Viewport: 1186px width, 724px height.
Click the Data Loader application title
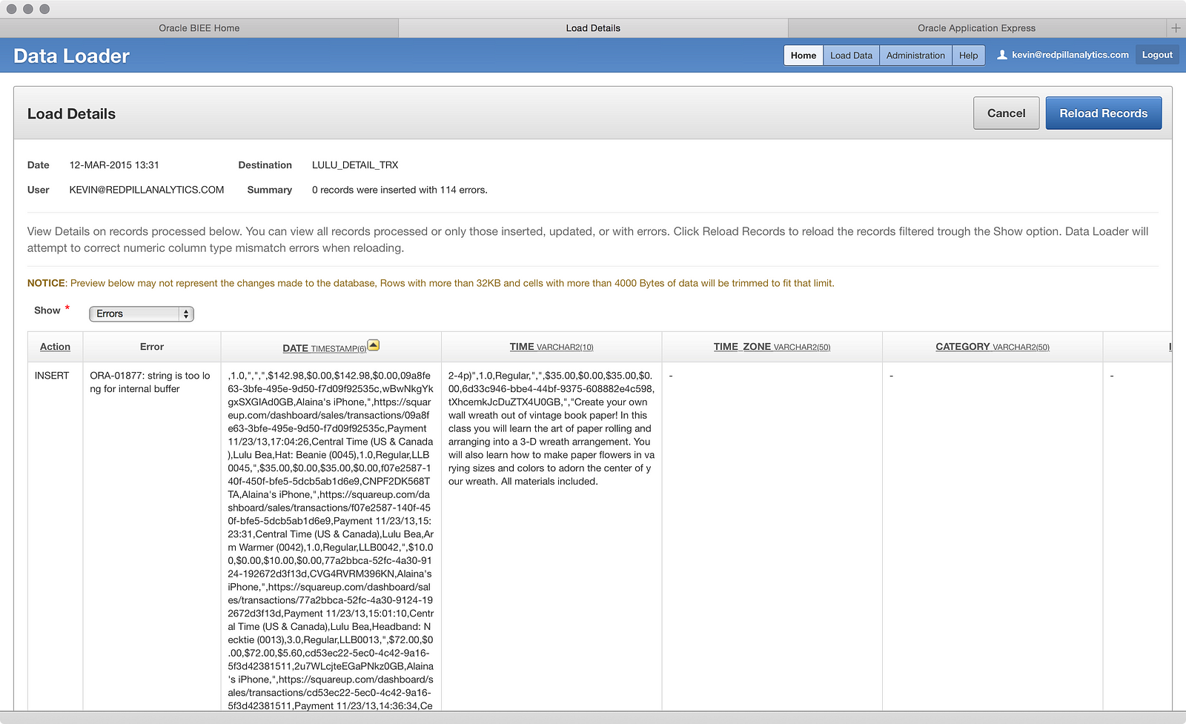click(x=71, y=56)
